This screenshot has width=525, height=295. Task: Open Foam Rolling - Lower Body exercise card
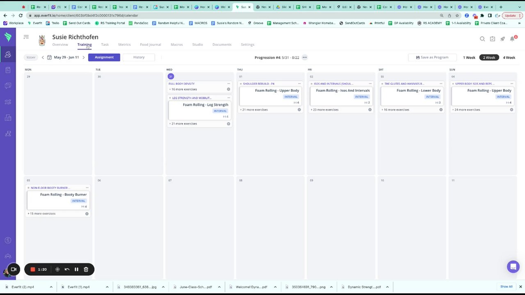coord(411,97)
